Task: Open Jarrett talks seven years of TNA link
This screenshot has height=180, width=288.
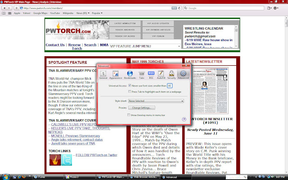Action: coord(73,144)
